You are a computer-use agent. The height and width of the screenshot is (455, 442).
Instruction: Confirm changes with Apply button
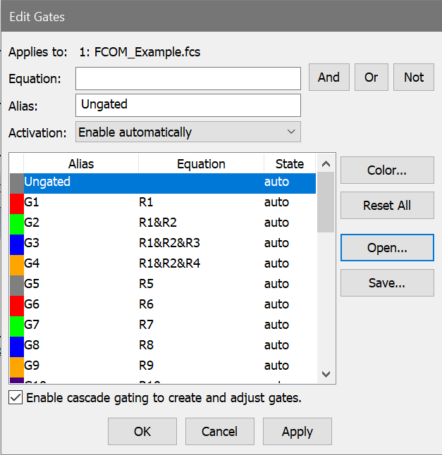[297, 432]
